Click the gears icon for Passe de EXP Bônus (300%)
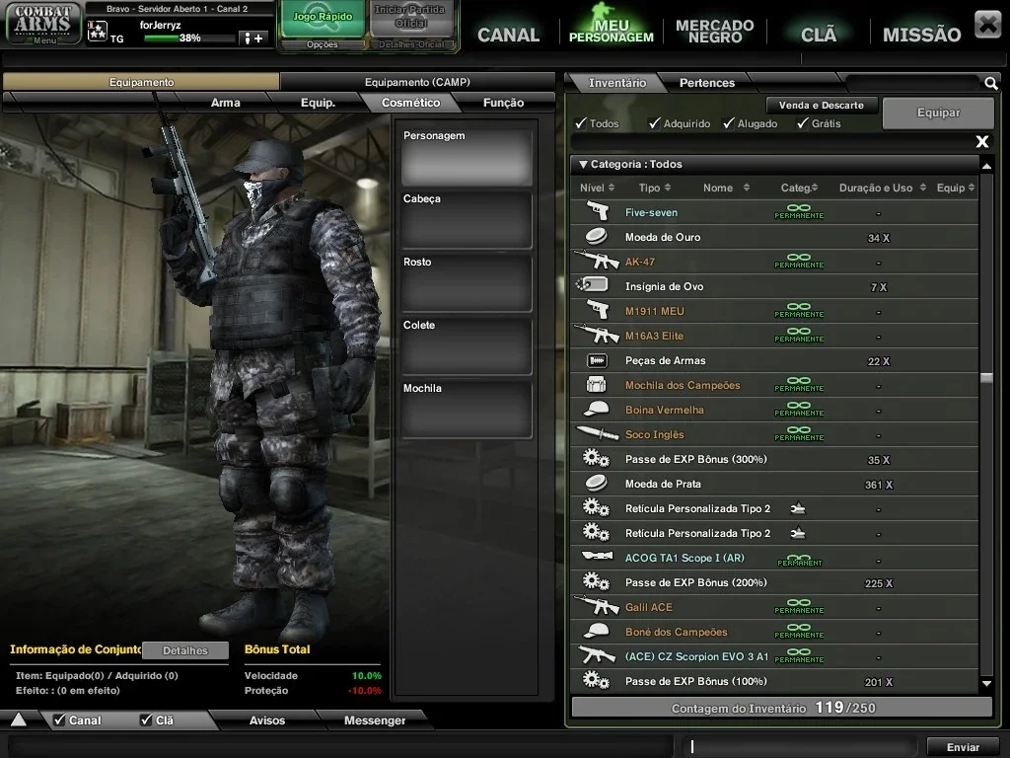1010x758 pixels. pos(596,458)
